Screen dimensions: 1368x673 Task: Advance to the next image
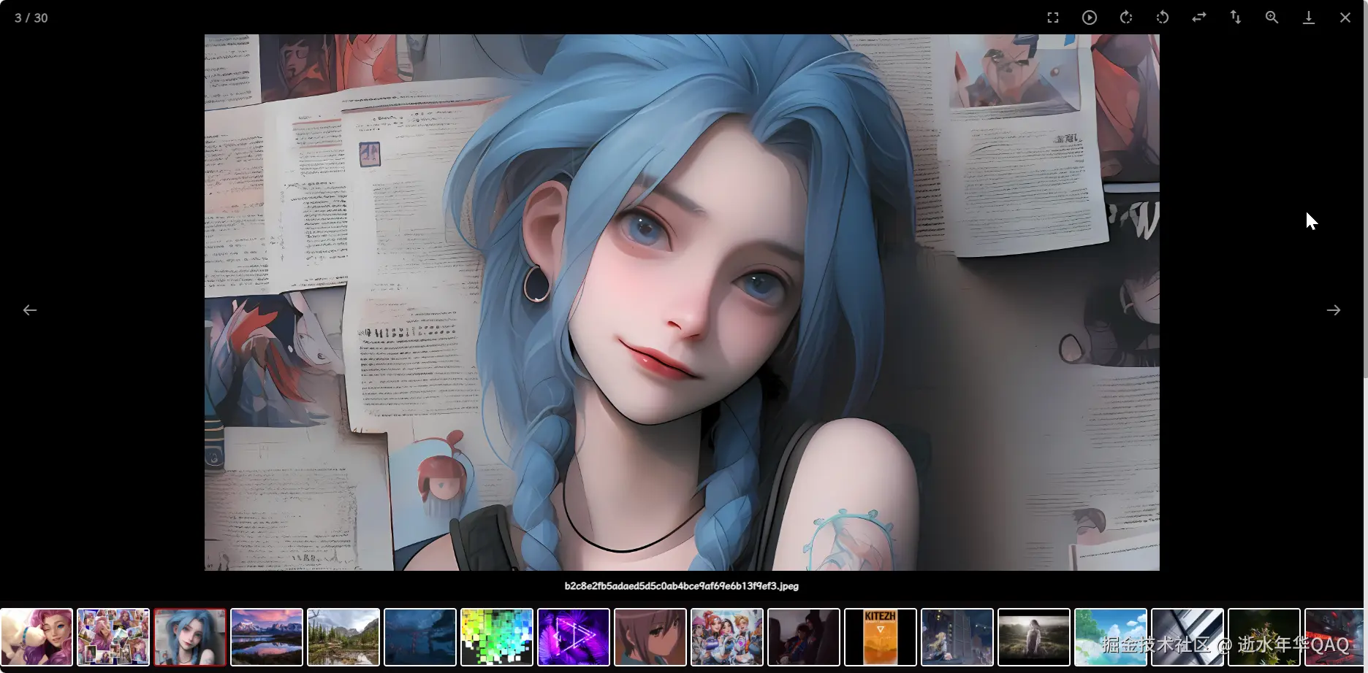tap(1333, 310)
